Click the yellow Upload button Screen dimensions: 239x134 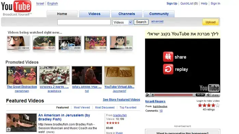pyautogui.click(x=211, y=22)
